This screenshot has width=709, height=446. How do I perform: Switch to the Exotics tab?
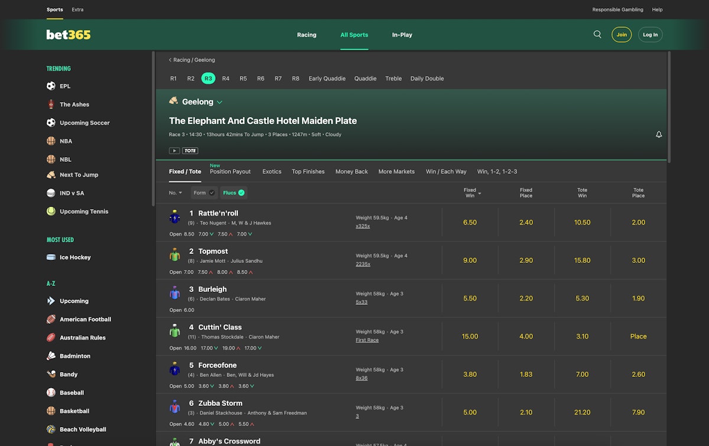[272, 171]
